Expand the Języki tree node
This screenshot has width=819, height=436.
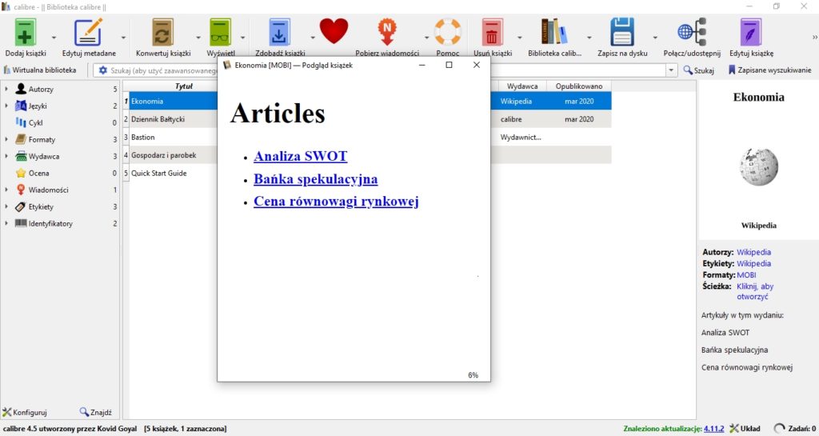click(x=6, y=106)
